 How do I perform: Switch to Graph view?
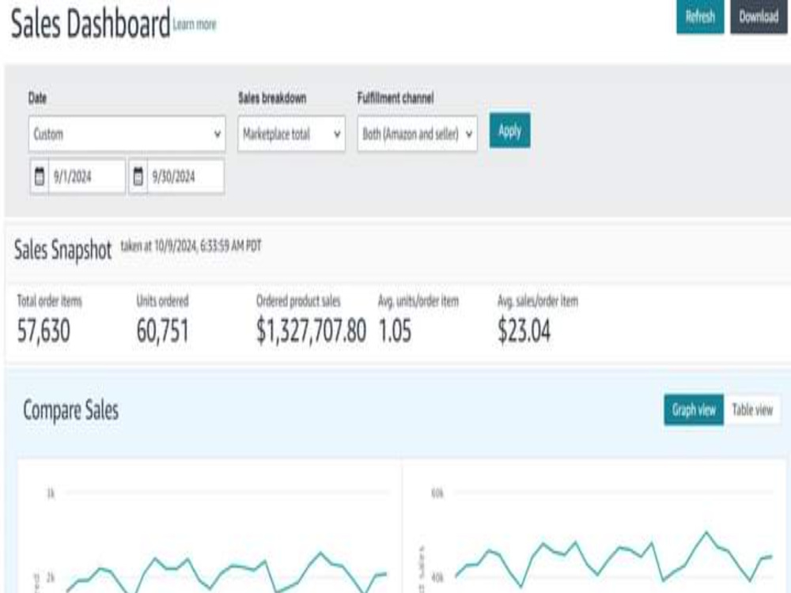point(694,410)
